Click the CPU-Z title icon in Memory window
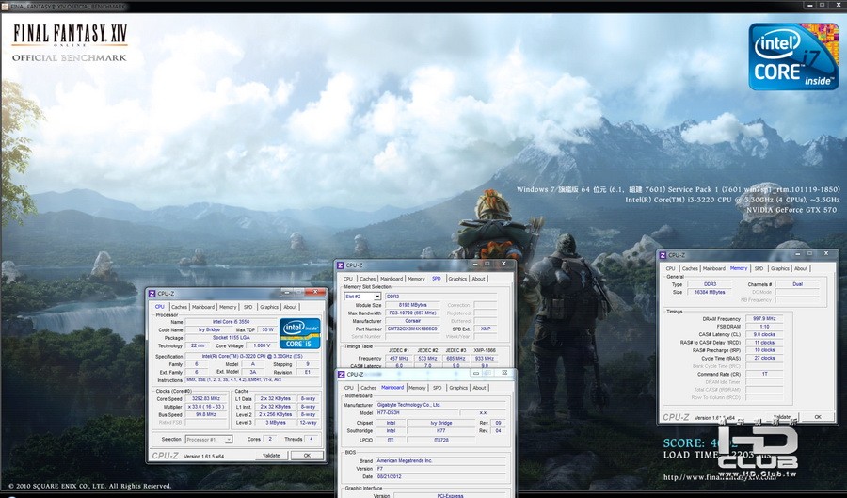Image resolution: width=847 pixels, height=498 pixels. point(663,255)
